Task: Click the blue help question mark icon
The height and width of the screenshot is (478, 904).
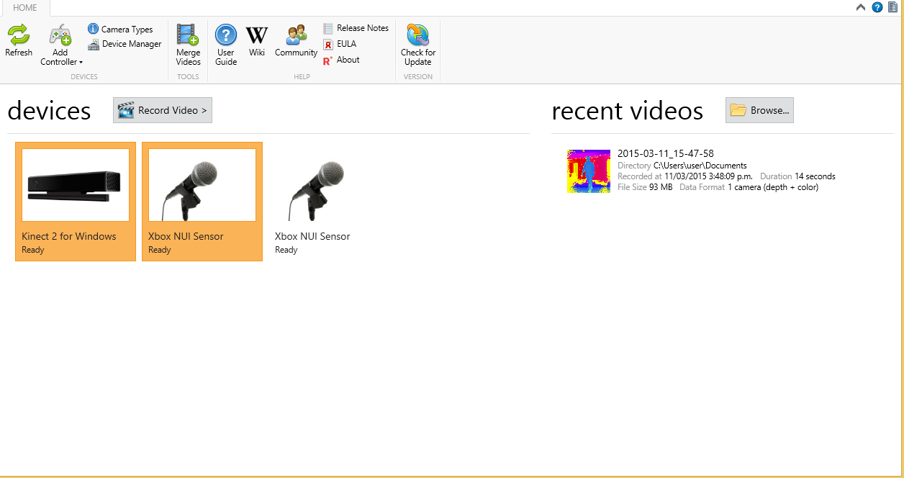Action: coord(877,7)
